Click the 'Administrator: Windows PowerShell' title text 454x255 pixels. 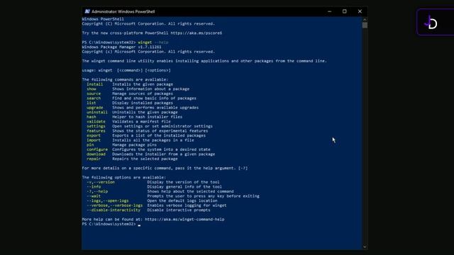tap(123, 11)
